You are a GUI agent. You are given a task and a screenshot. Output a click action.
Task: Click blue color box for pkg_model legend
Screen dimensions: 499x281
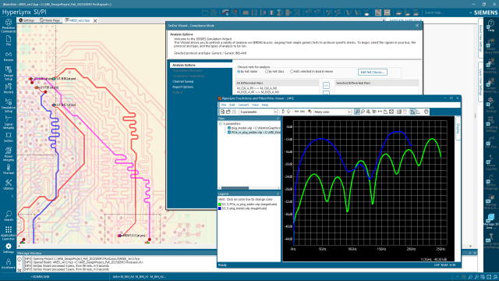(220, 208)
